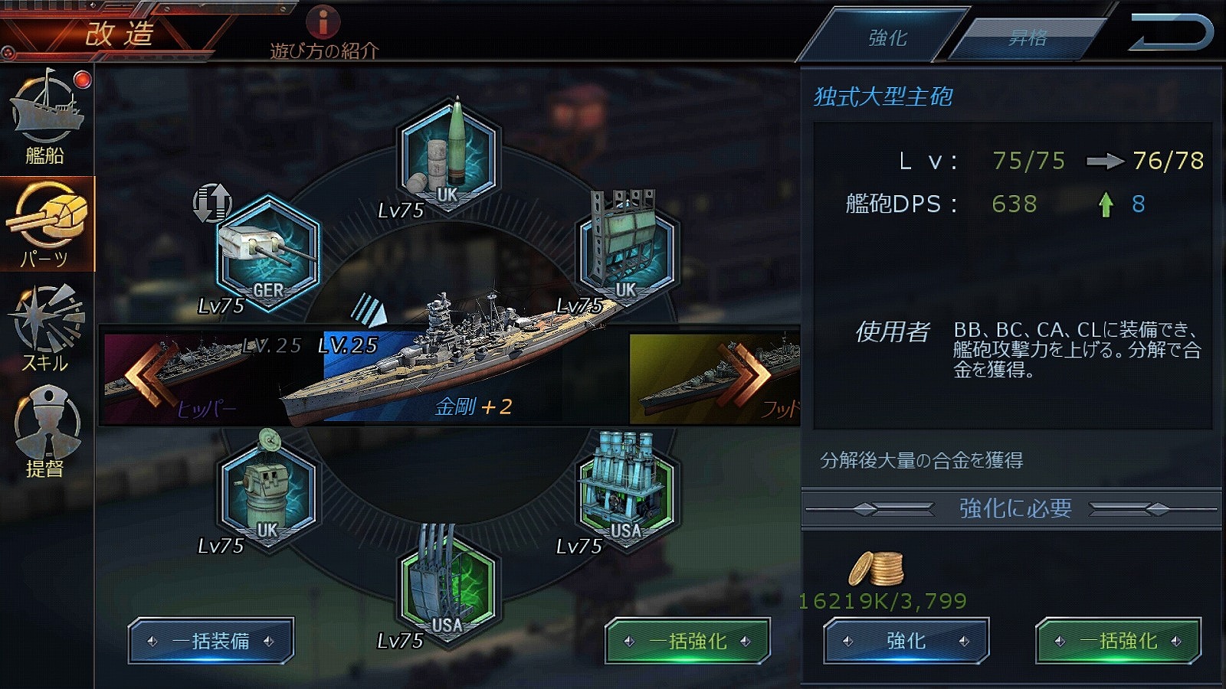
Task: Switch to the 昇格 tab
Action: point(1027,37)
